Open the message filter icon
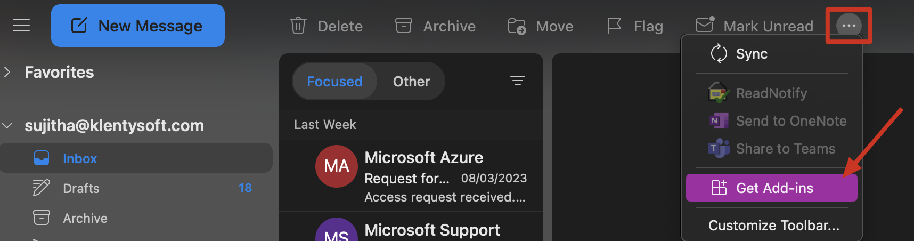 point(517,81)
